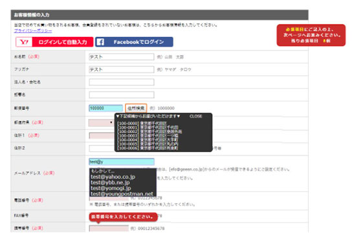
Task: Click the red mobile number error tooltip
Action: 123,217
